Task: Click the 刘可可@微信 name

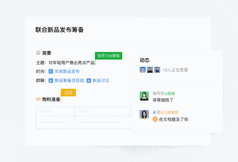Action: [164, 94]
